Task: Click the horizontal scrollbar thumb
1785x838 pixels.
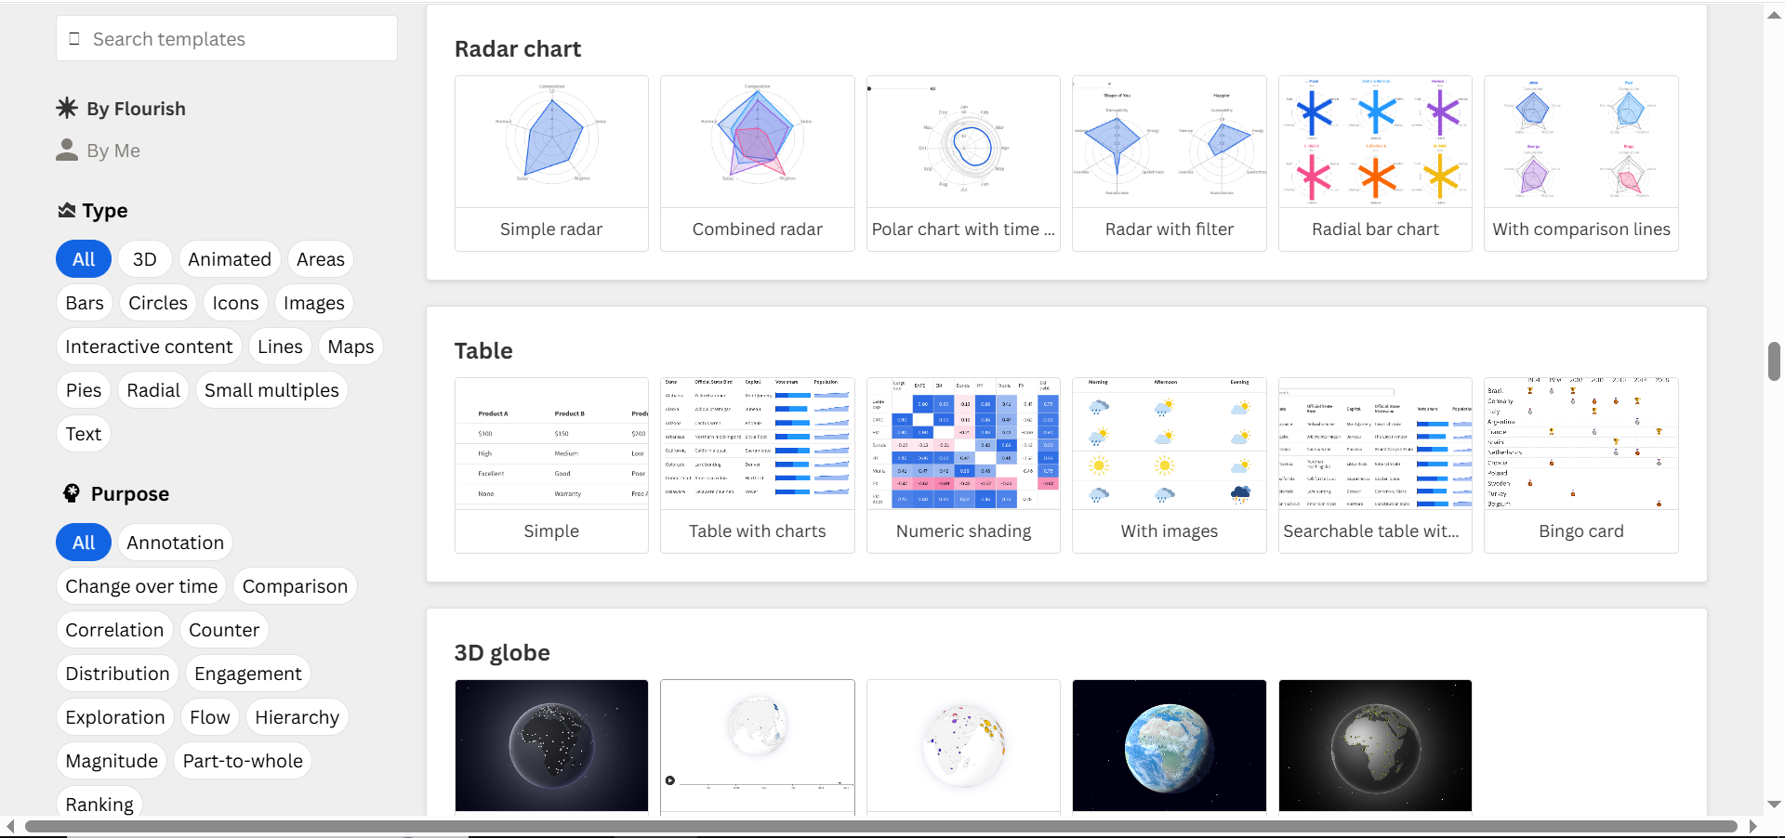Action: [881, 827]
